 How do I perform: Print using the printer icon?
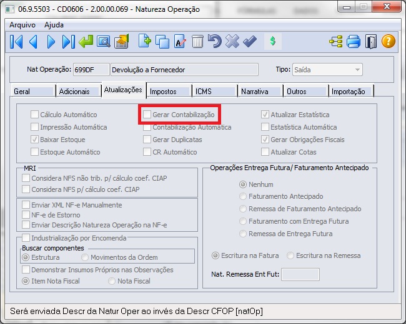354,42
